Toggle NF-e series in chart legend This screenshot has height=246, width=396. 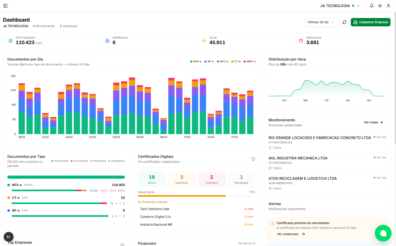pyautogui.click(x=209, y=62)
